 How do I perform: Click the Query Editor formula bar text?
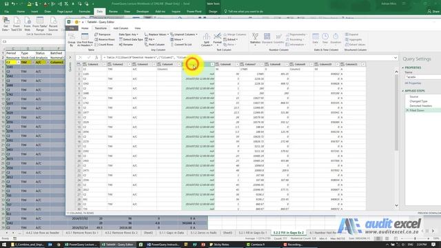247,58
